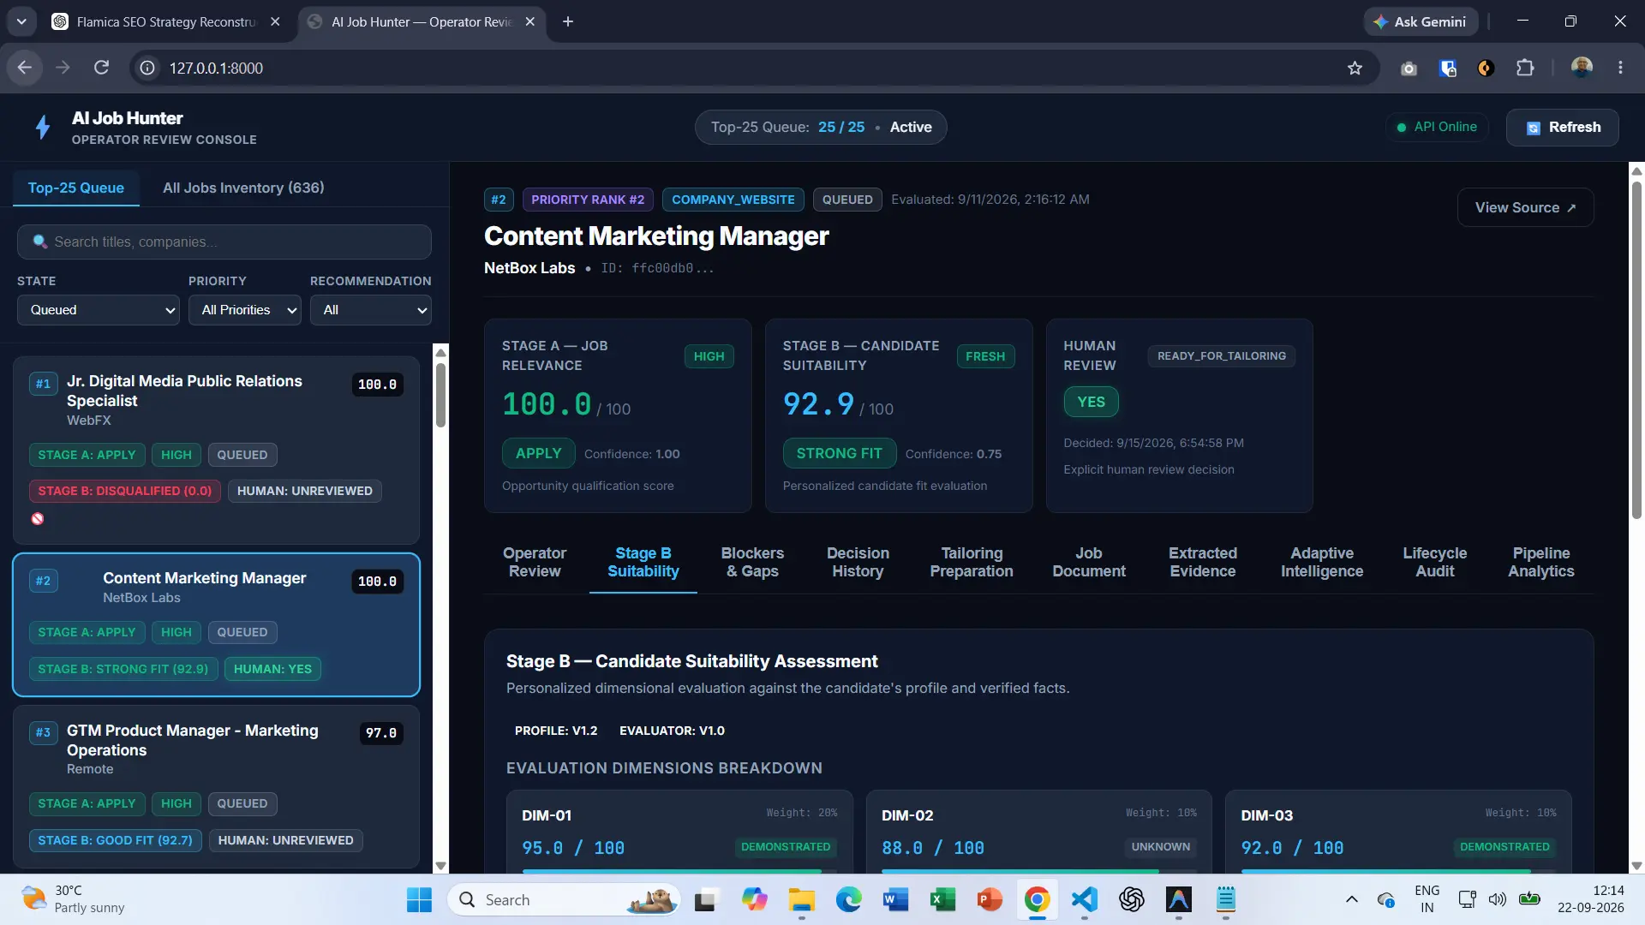Open the Operator Review tab
Screen dimensions: 1645x925
pos(535,563)
